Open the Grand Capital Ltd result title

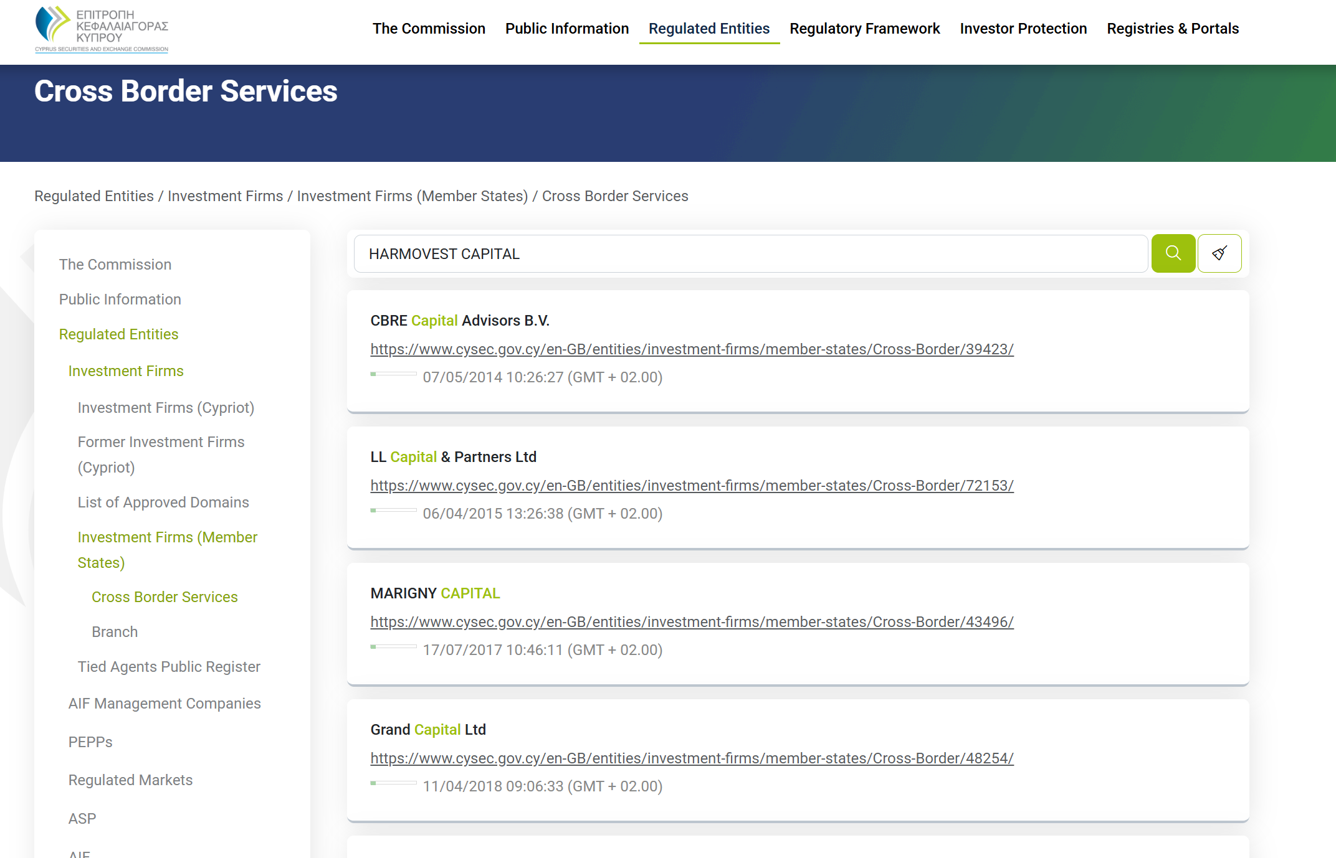click(x=428, y=730)
